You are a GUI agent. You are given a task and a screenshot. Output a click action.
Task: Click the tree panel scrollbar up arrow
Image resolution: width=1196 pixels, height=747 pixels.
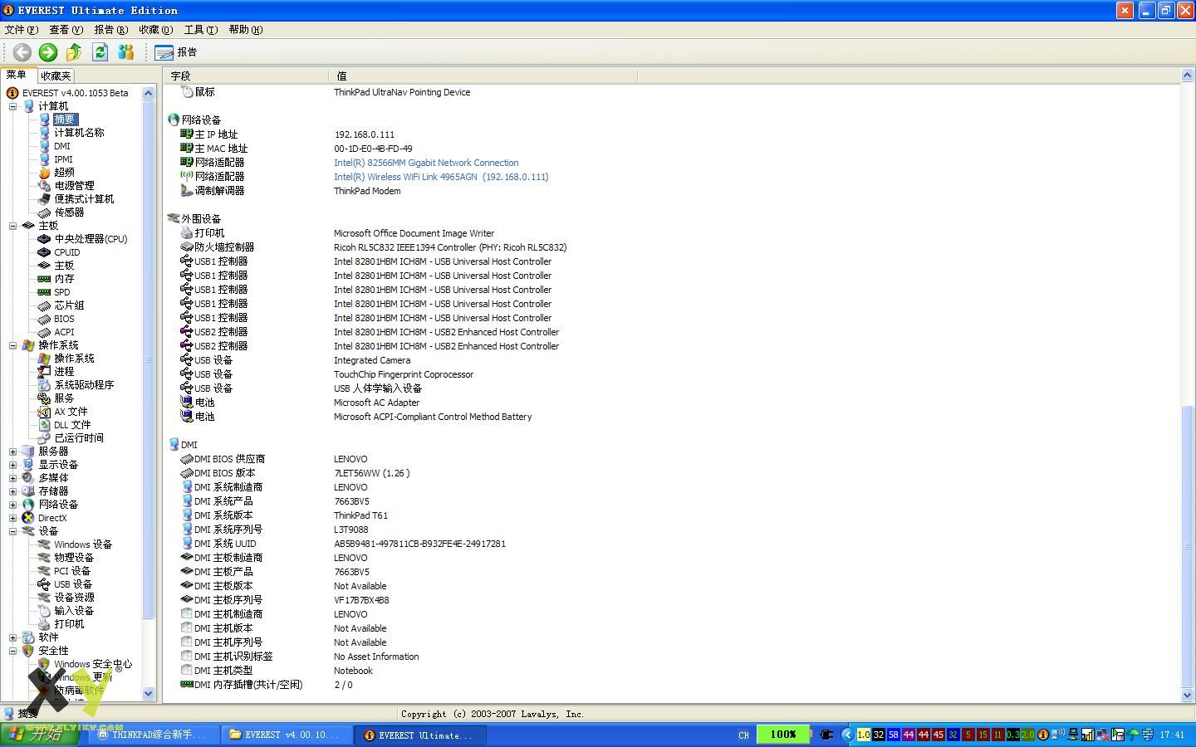149,93
